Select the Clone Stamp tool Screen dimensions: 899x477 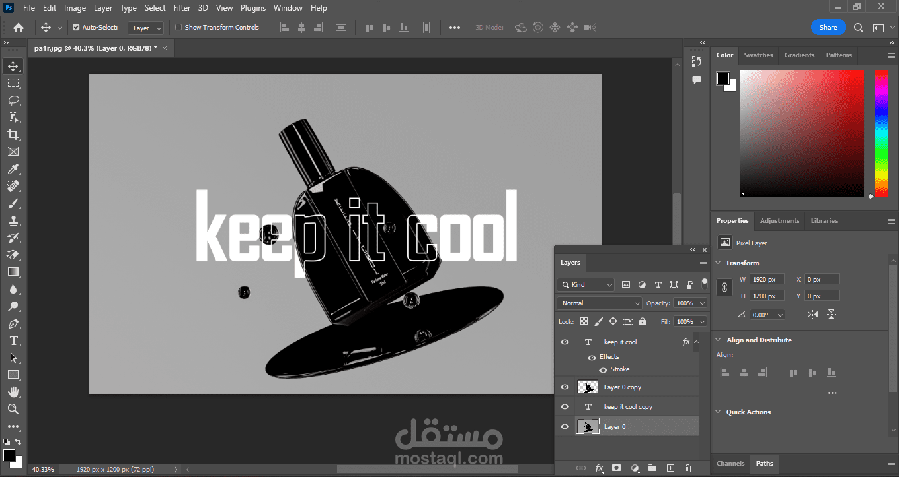(x=13, y=220)
